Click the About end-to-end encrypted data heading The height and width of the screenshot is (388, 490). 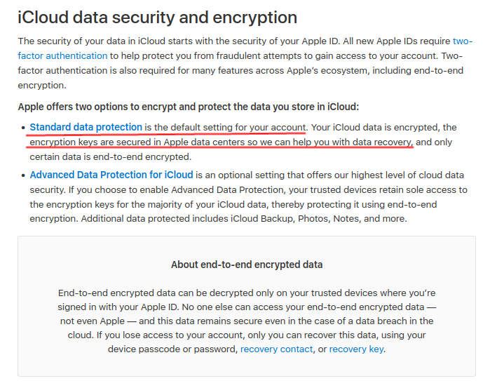[247, 265]
